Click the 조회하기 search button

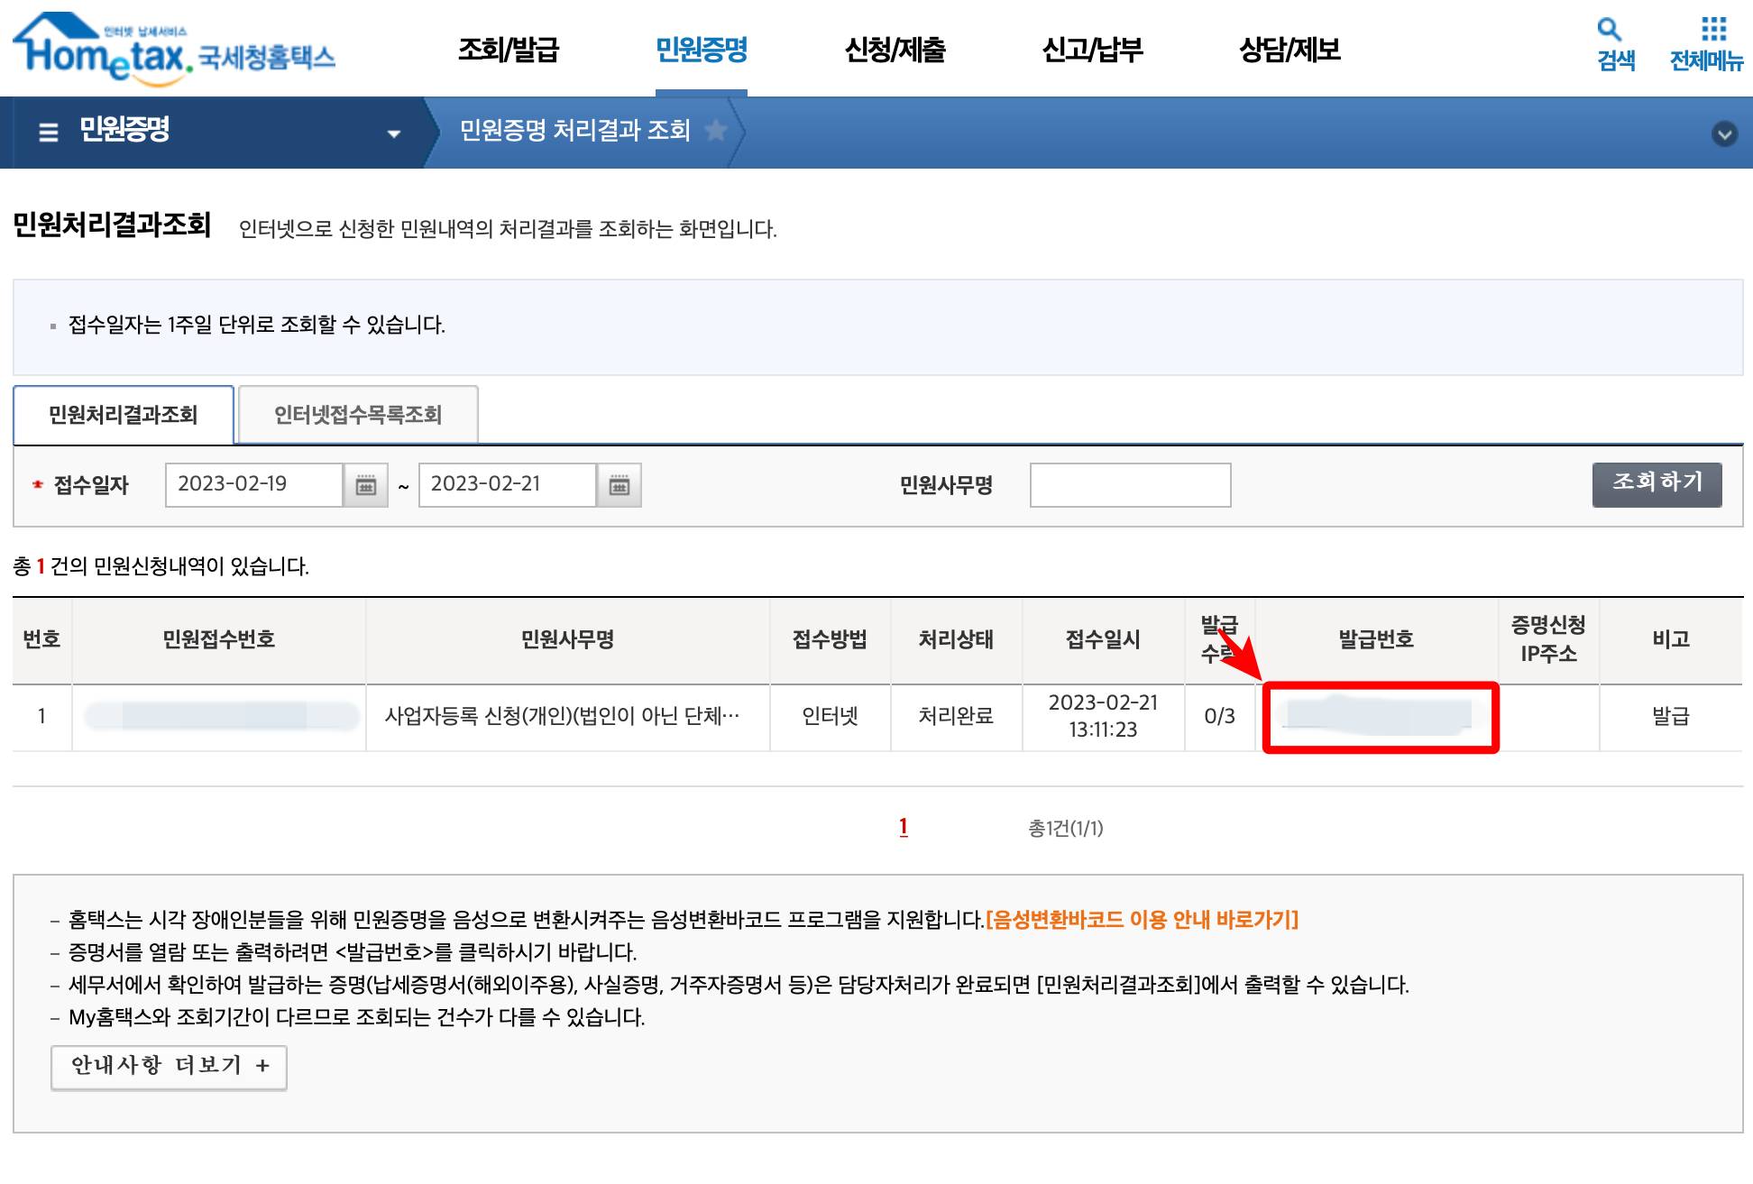(1657, 484)
